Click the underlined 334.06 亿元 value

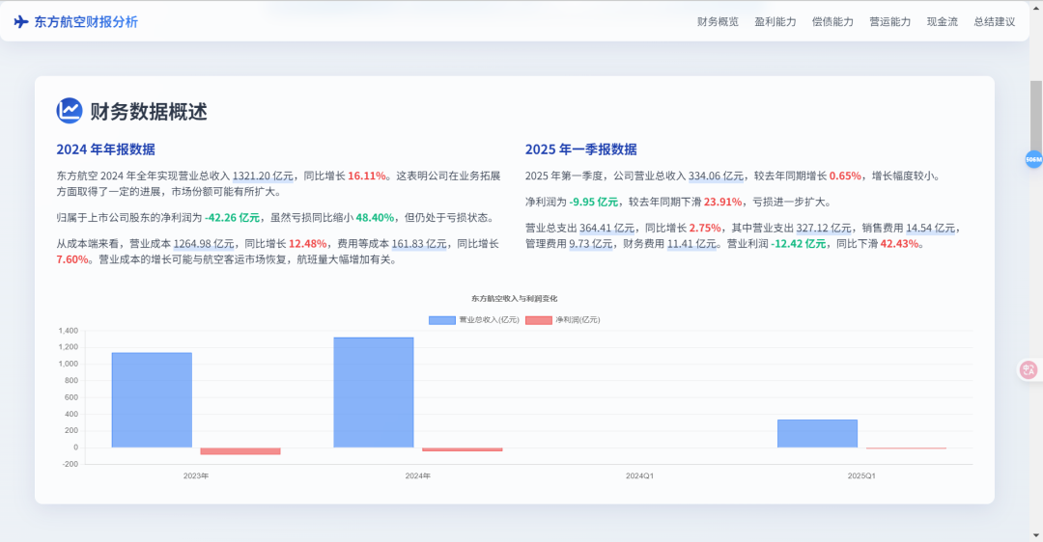click(716, 176)
